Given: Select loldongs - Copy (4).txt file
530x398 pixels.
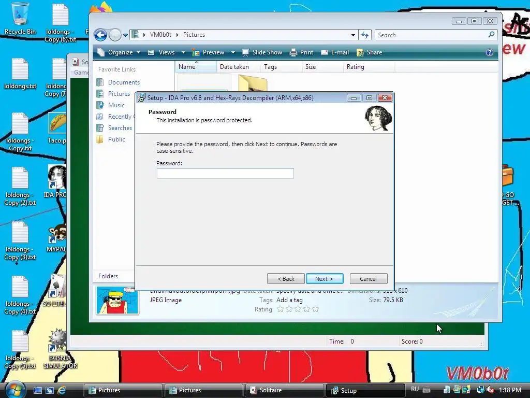Looking at the screenshot, I should (x=20, y=295).
